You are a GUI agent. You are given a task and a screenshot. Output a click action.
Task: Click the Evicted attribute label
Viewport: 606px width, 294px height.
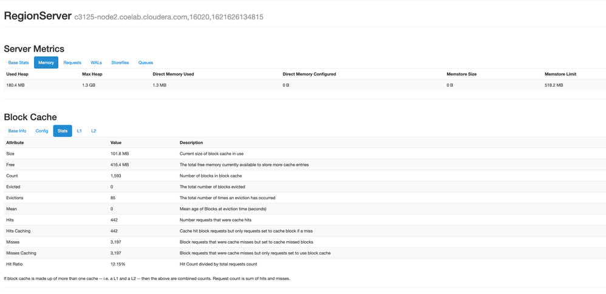tap(13, 186)
